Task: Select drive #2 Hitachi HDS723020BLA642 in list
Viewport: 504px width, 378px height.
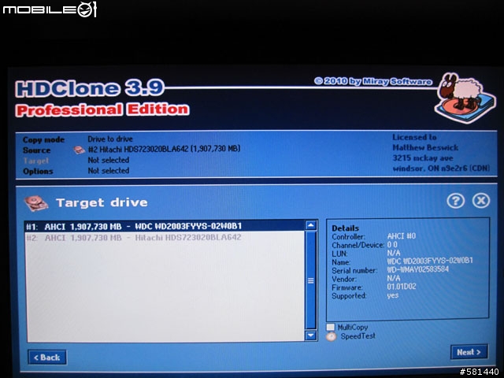Action: pyautogui.click(x=165, y=238)
